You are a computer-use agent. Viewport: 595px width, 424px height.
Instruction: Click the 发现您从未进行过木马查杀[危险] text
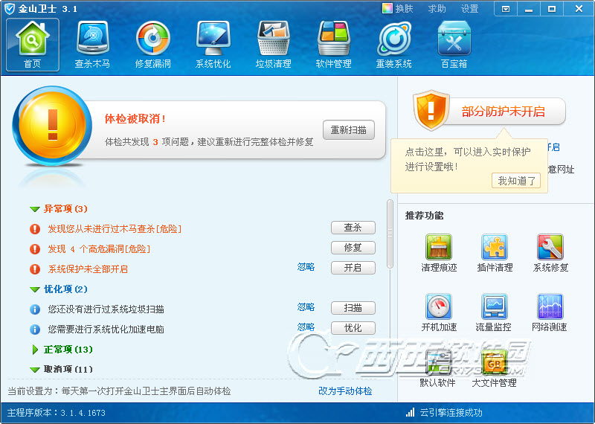pos(115,229)
